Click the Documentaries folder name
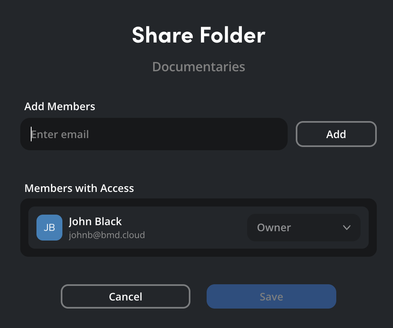 pos(199,66)
